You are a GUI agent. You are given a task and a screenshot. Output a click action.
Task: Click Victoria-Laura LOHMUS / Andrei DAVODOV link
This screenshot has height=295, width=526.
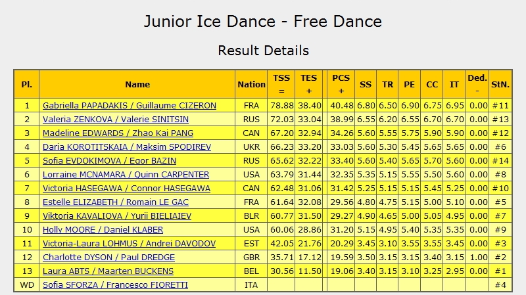pos(129,243)
